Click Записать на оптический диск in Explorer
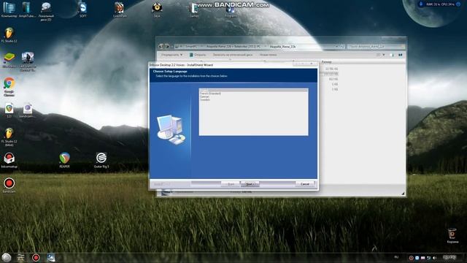Image resolution: width=467 pixels, height=263 pixels. 233,55
